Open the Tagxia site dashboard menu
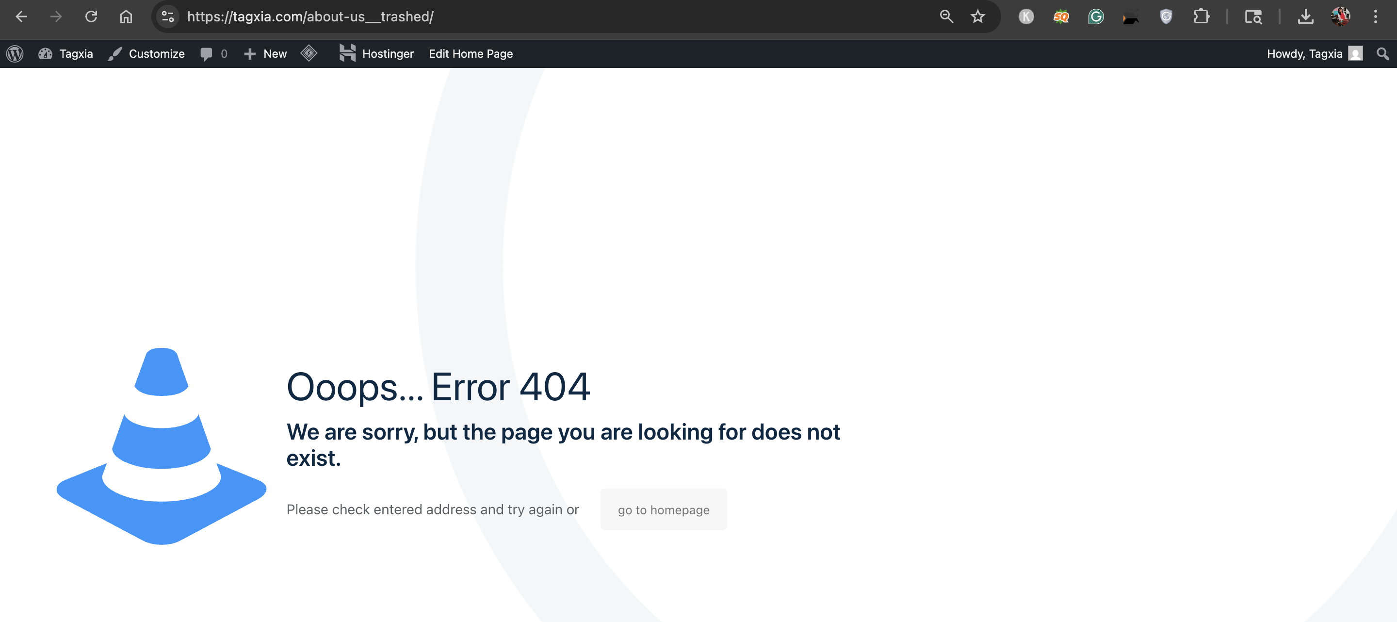 (65, 54)
